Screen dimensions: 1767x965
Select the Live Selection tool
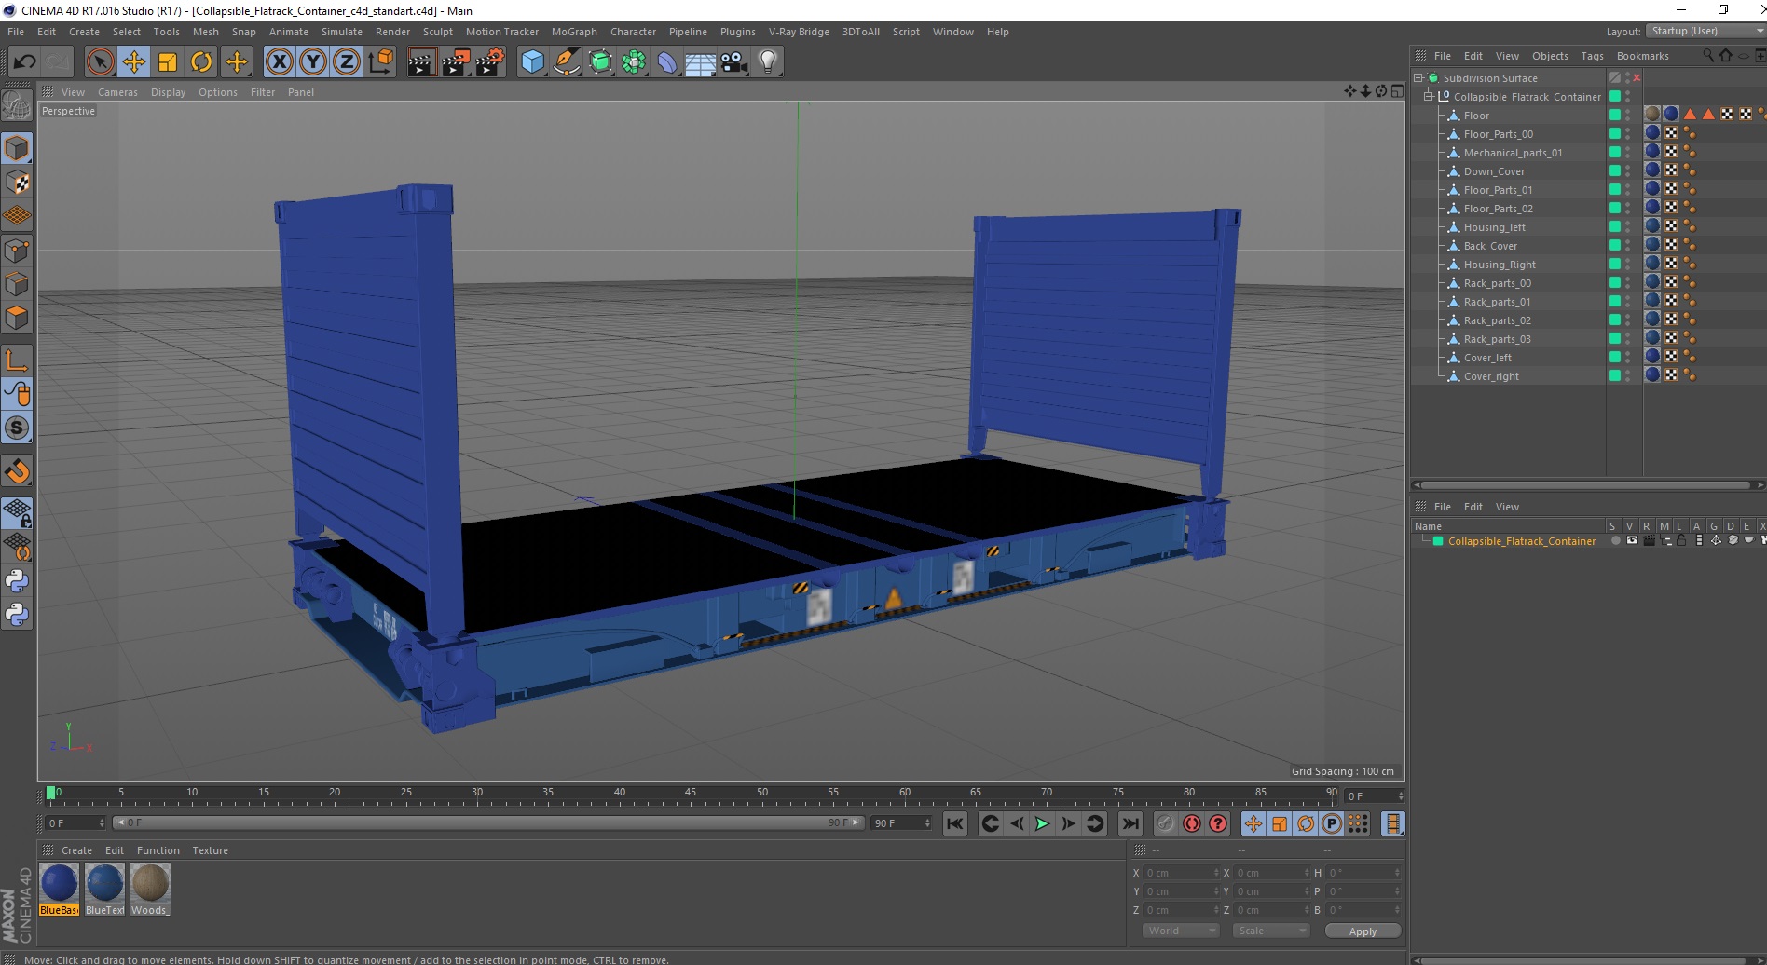(x=100, y=62)
